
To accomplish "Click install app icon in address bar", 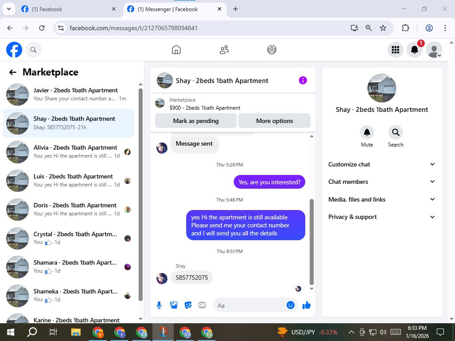I will pos(354,28).
